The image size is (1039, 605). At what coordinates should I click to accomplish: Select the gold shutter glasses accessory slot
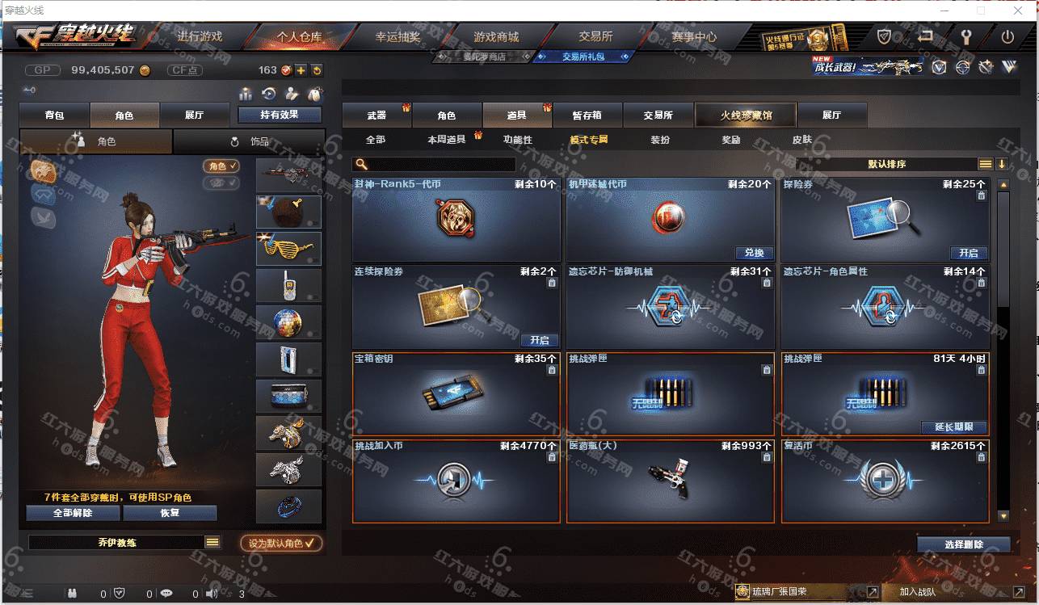[x=288, y=249]
